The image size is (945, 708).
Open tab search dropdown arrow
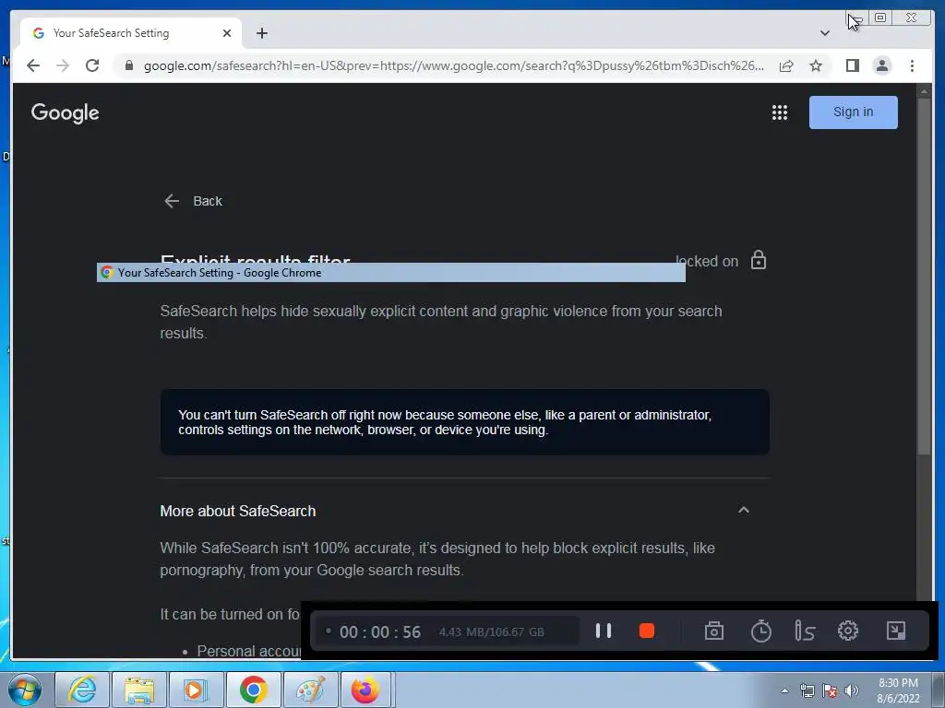825,33
